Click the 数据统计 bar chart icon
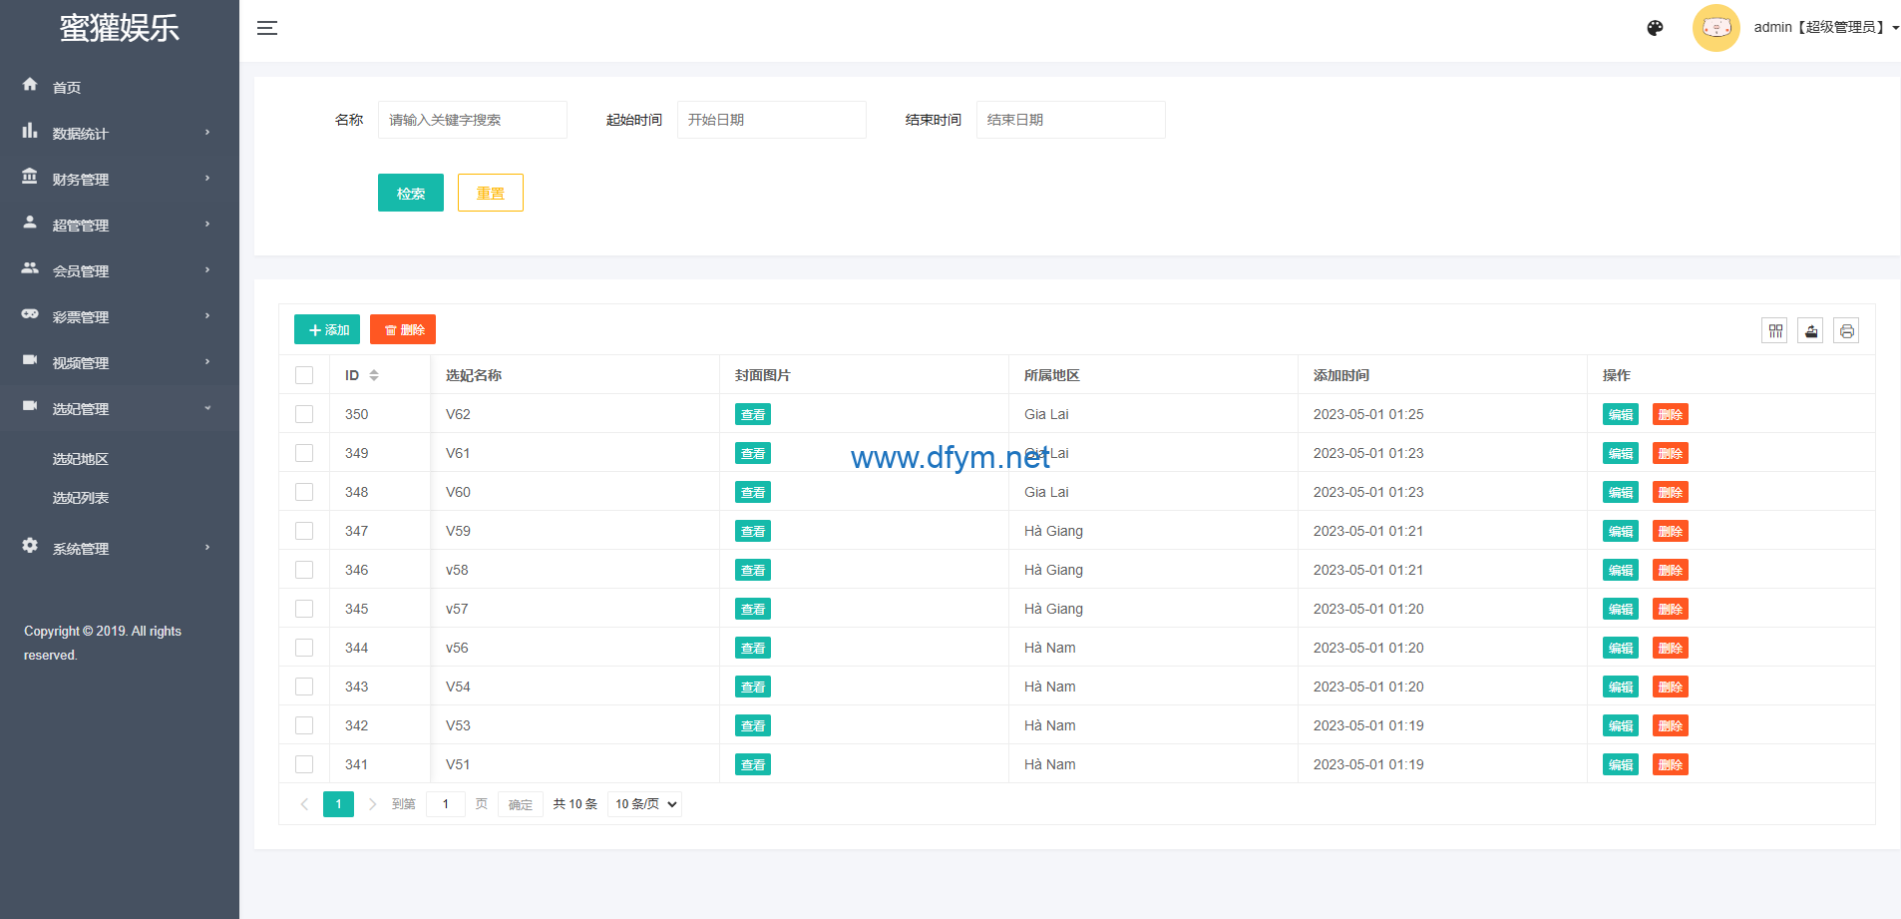 coord(30,131)
